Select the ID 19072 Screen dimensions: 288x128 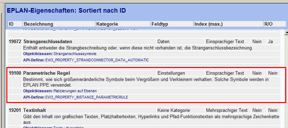coord(15,42)
